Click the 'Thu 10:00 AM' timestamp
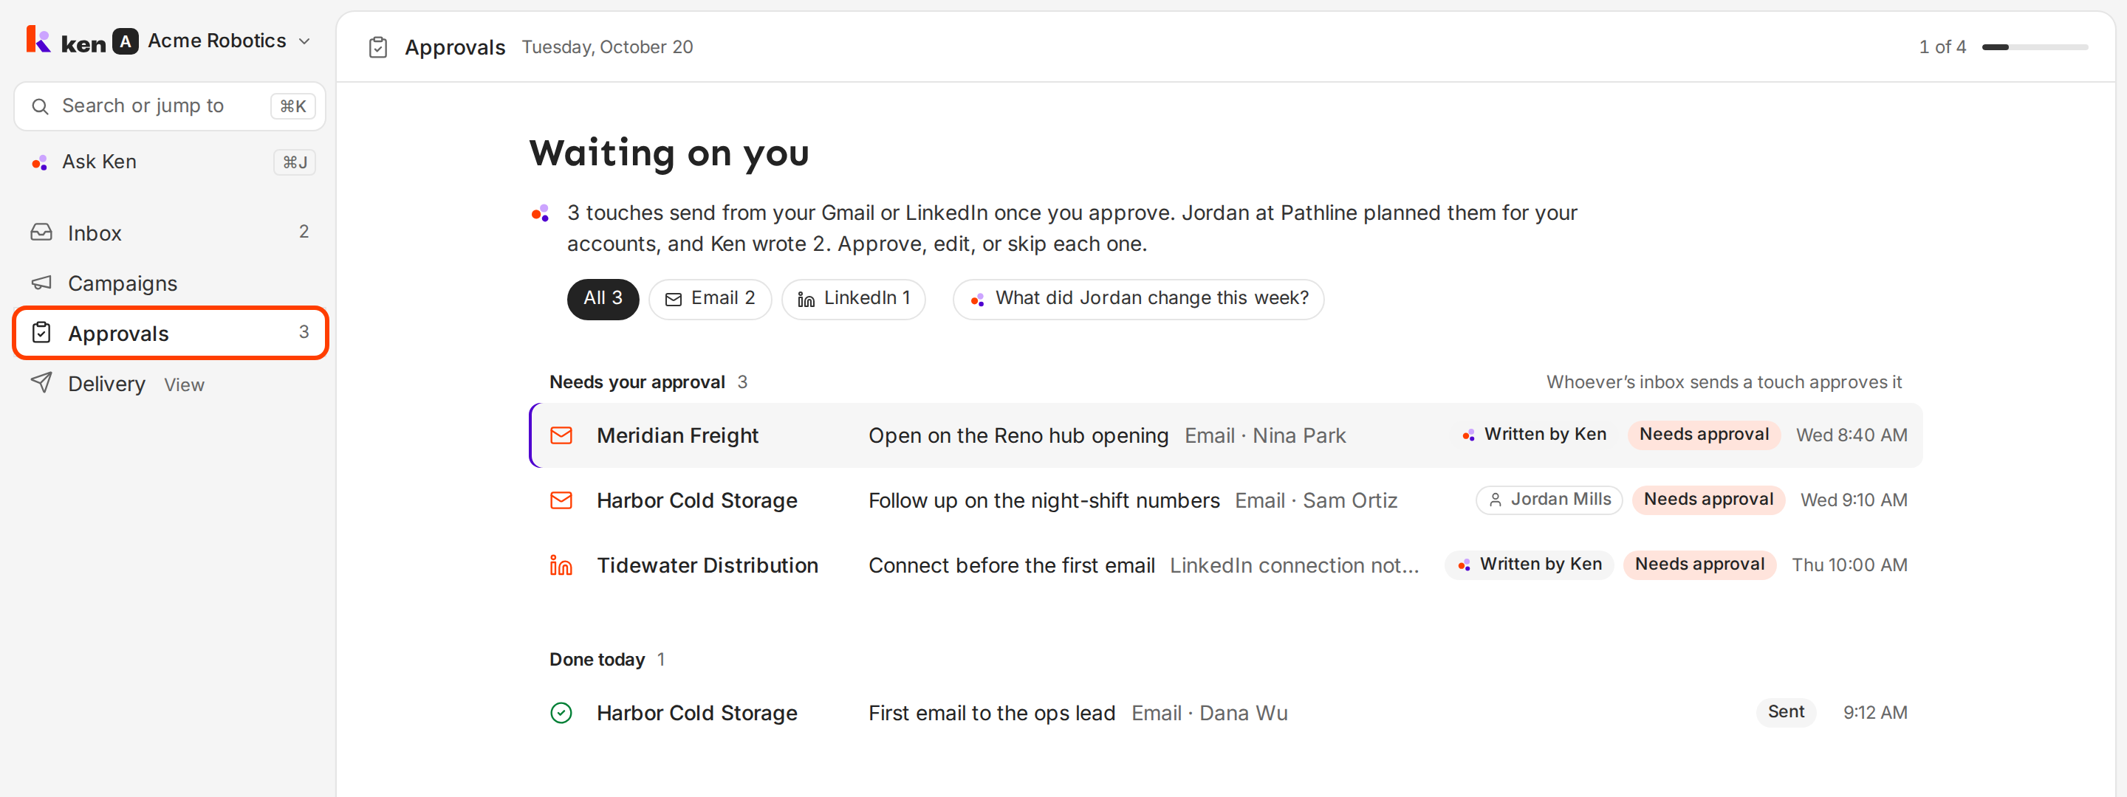The image size is (2127, 797). click(x=1849, y=565)
